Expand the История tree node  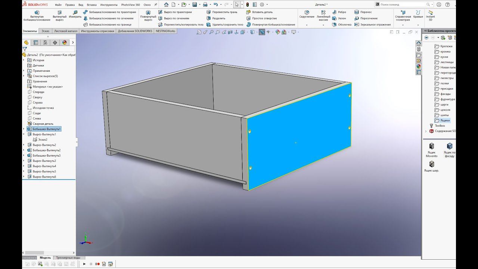pyautogui.click(x=24, y=60)
